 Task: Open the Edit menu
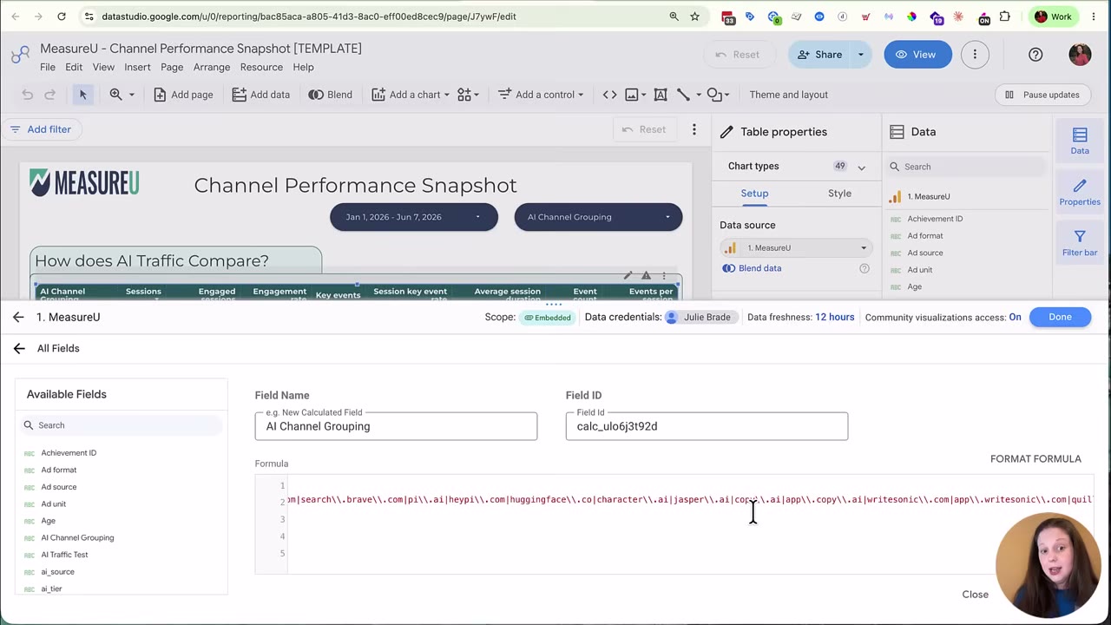[74, 67]
